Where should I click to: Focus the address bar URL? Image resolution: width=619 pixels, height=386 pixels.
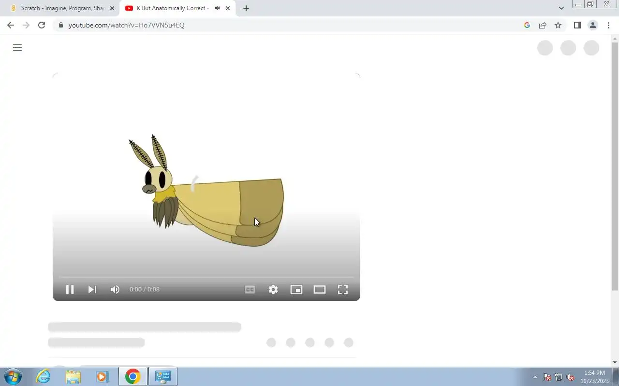pyautogui.click(x=126, y=25)
